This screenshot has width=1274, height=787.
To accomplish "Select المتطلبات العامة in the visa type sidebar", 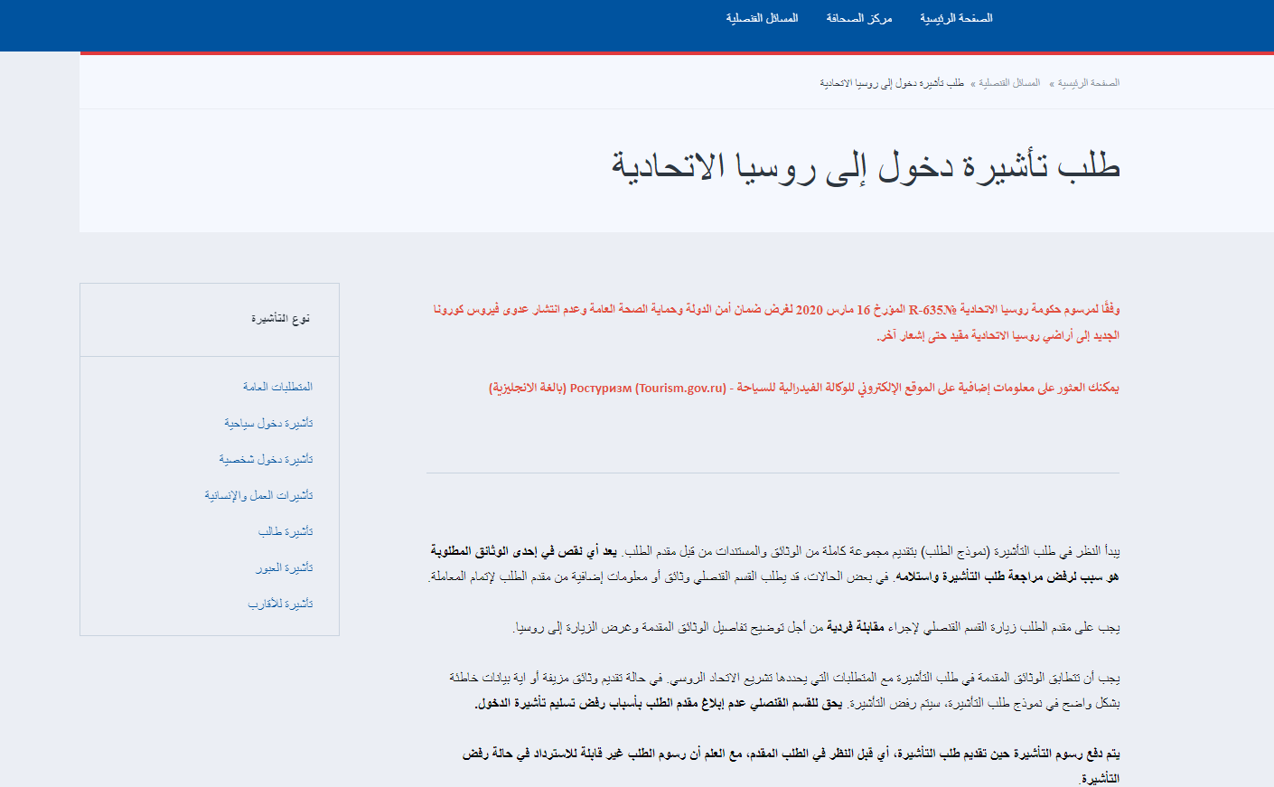I will (x=277, y=387).
